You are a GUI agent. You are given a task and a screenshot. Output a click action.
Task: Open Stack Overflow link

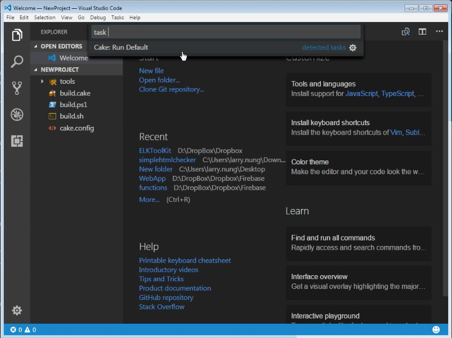(x=162, y=307)
